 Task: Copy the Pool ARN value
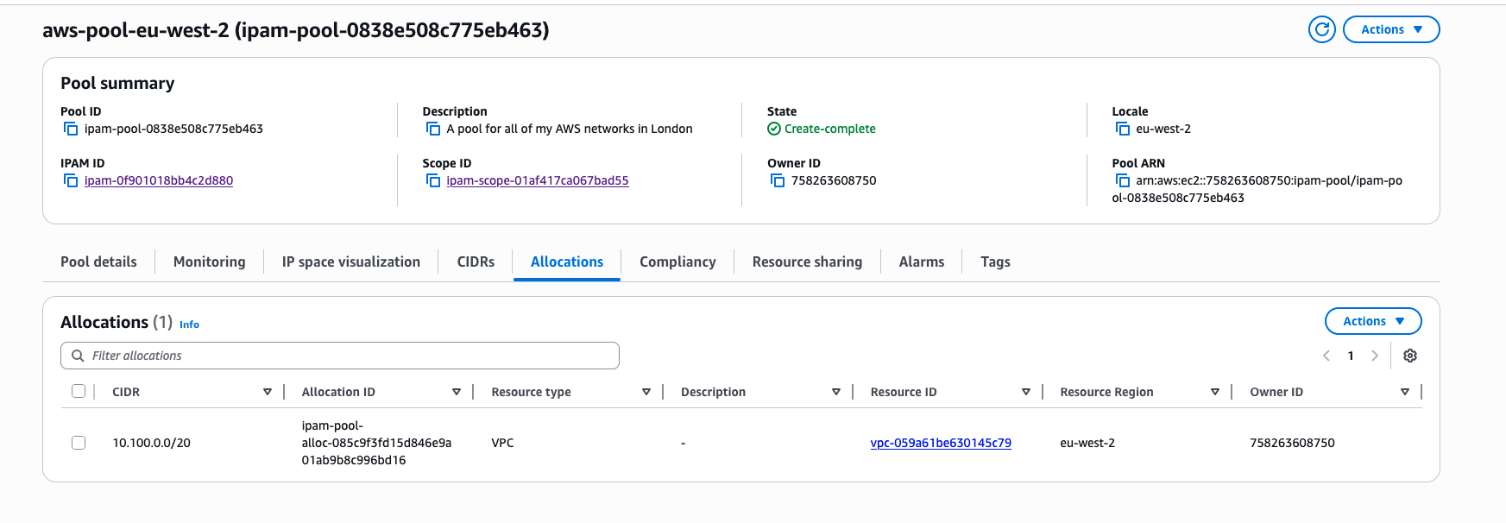[x=1123, y=180]
